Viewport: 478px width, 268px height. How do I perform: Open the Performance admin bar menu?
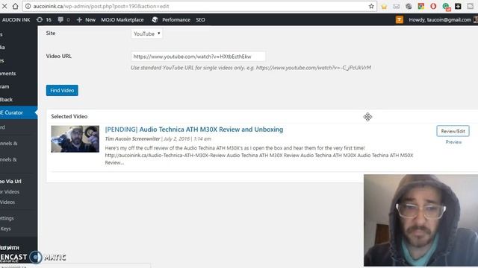pyautogui.click(x=176, y=20)
